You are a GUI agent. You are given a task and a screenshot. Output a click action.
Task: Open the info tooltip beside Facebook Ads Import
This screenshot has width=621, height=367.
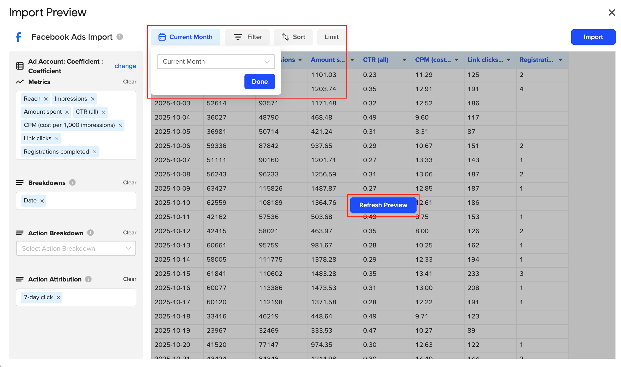point(119,37)
